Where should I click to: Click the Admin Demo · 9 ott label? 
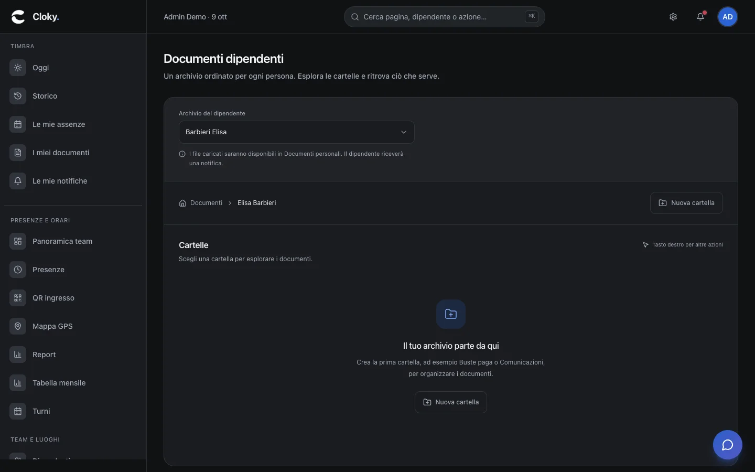(x=195, y=17)
